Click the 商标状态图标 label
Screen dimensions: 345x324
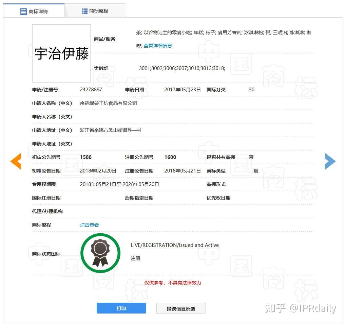point(46,254)
